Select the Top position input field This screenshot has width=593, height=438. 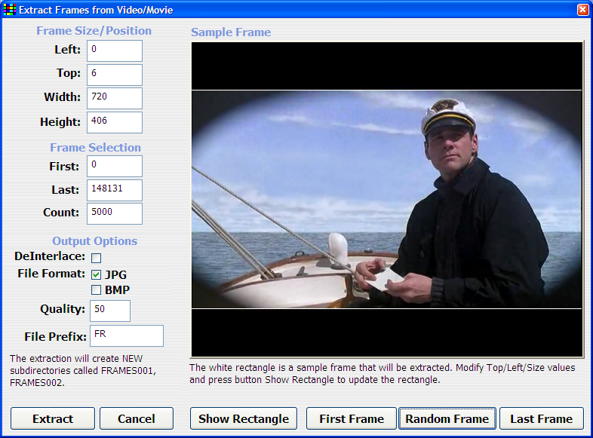coord(115,75)
